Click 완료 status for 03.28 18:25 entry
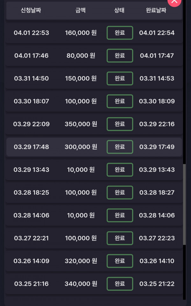The image size is (191, 306). [x=120, y=193]
